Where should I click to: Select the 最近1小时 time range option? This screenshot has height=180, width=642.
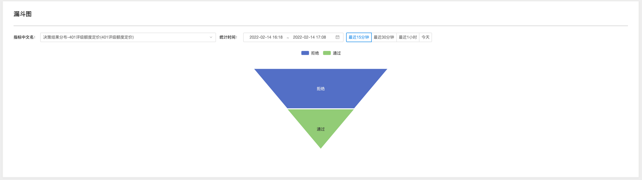pos(408,37)
